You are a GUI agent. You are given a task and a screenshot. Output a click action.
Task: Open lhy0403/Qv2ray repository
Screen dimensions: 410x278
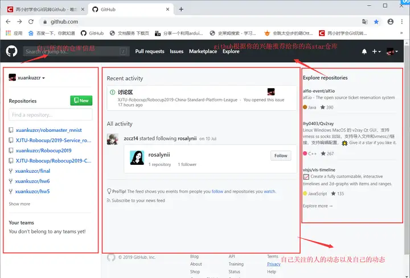coord(318,123)
